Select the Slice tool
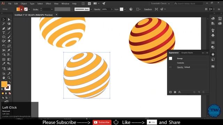 click(x=9, y=74)
